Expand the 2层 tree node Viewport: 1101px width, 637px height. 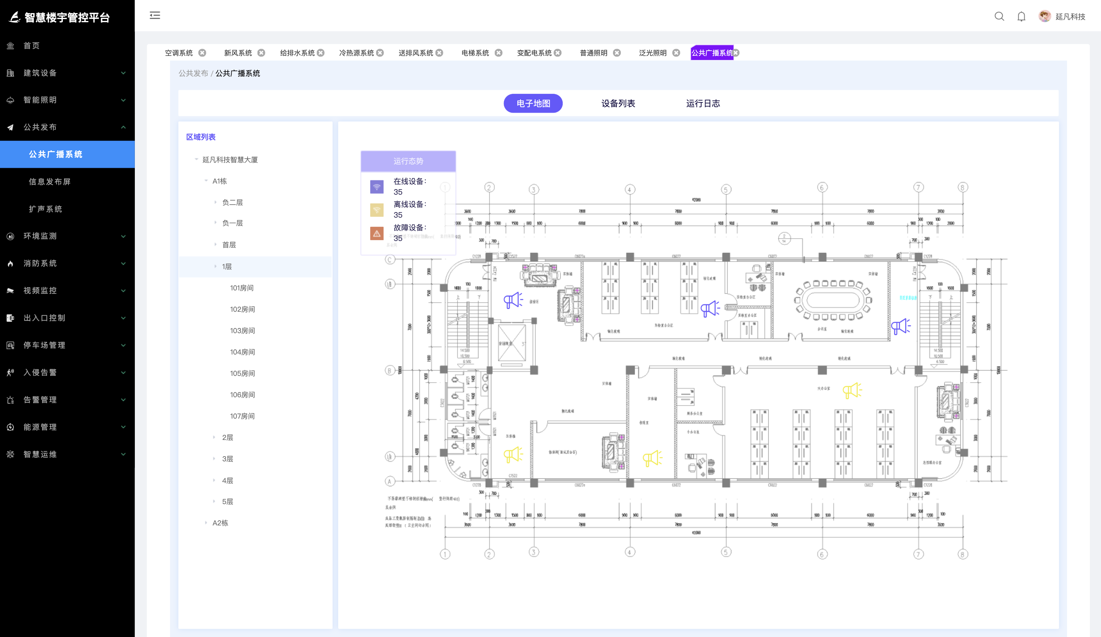point(214,437)
